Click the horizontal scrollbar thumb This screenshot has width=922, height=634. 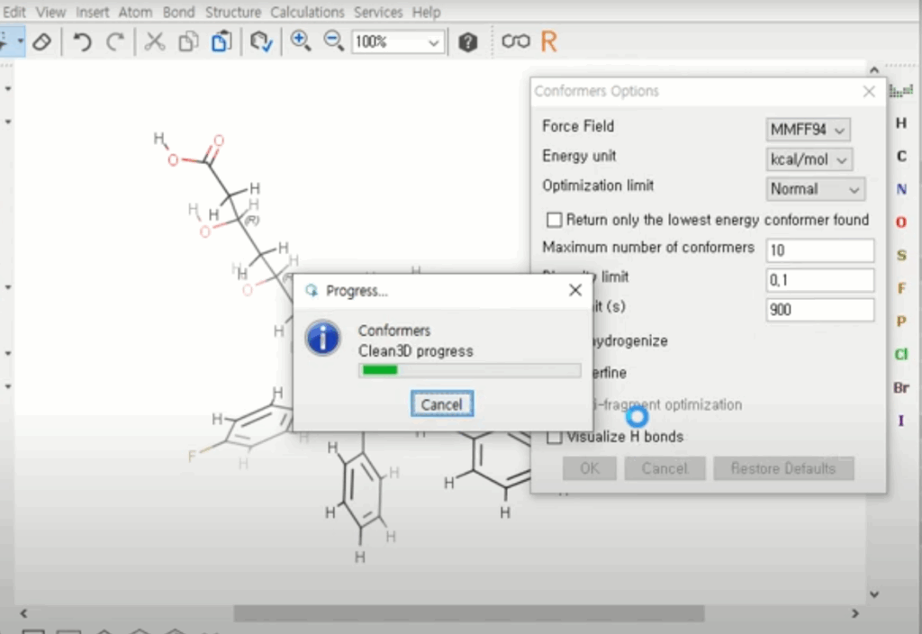click(468, 613)
